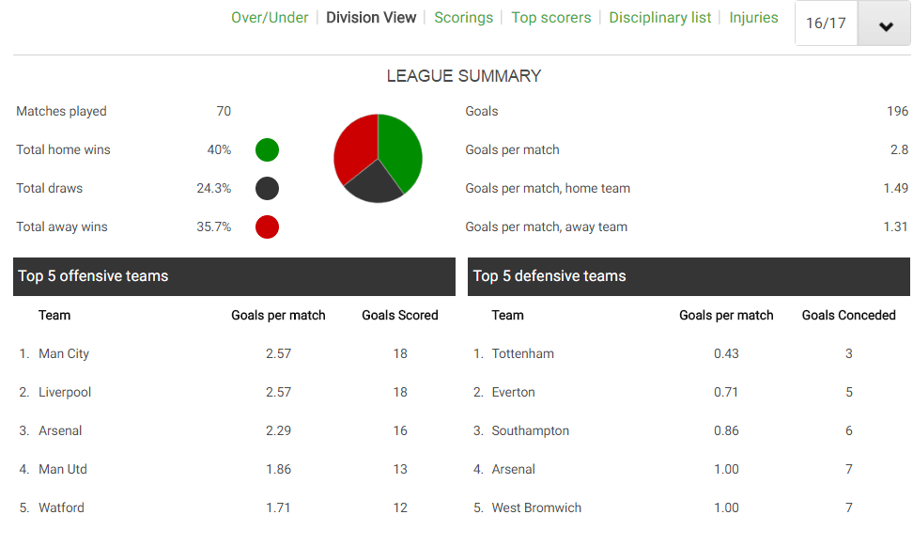View the Injuries link
The height and width of the screenshot is (546, 913).
[x=753, y=18]
